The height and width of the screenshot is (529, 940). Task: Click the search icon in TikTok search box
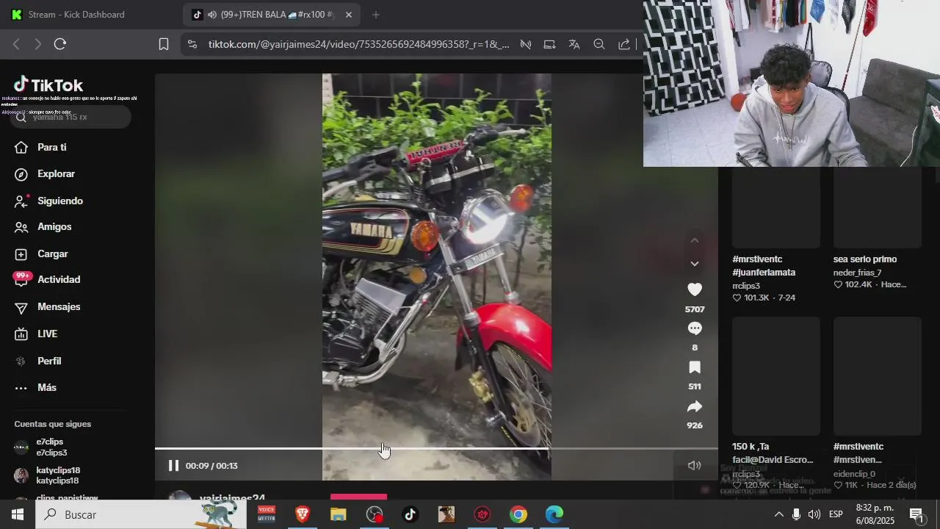(21, 117)
